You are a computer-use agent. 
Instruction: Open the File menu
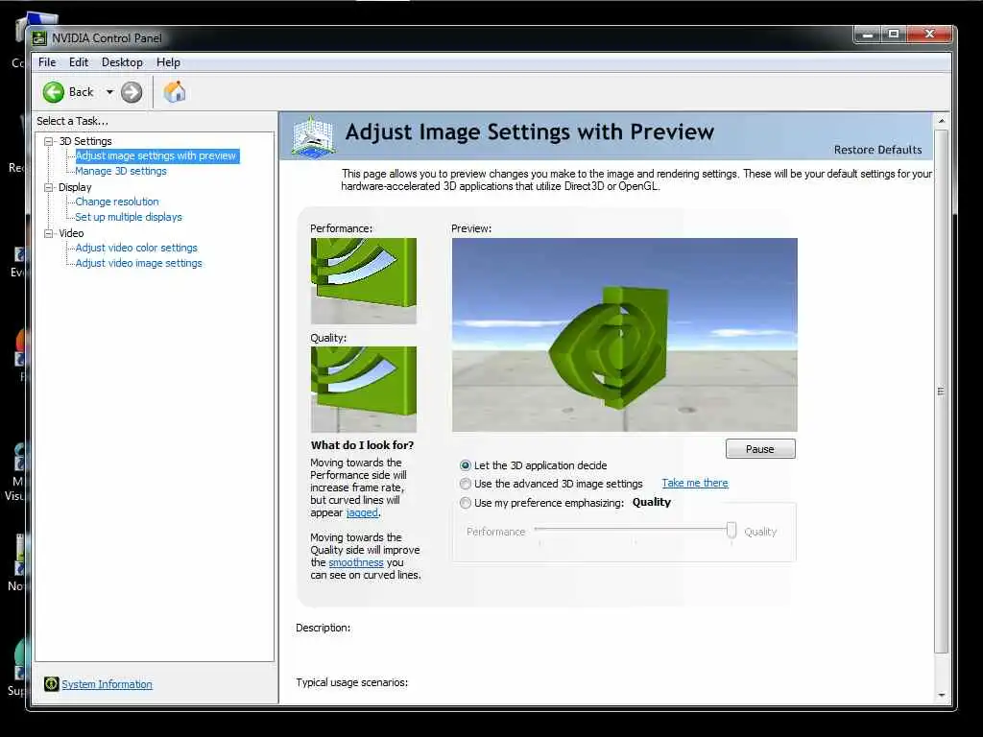coord(47,62)
